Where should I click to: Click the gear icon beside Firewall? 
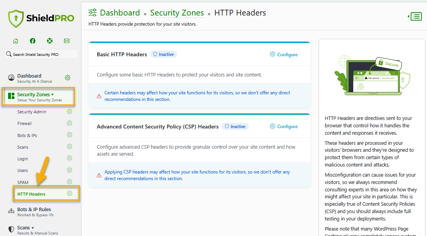pos(69,123)
